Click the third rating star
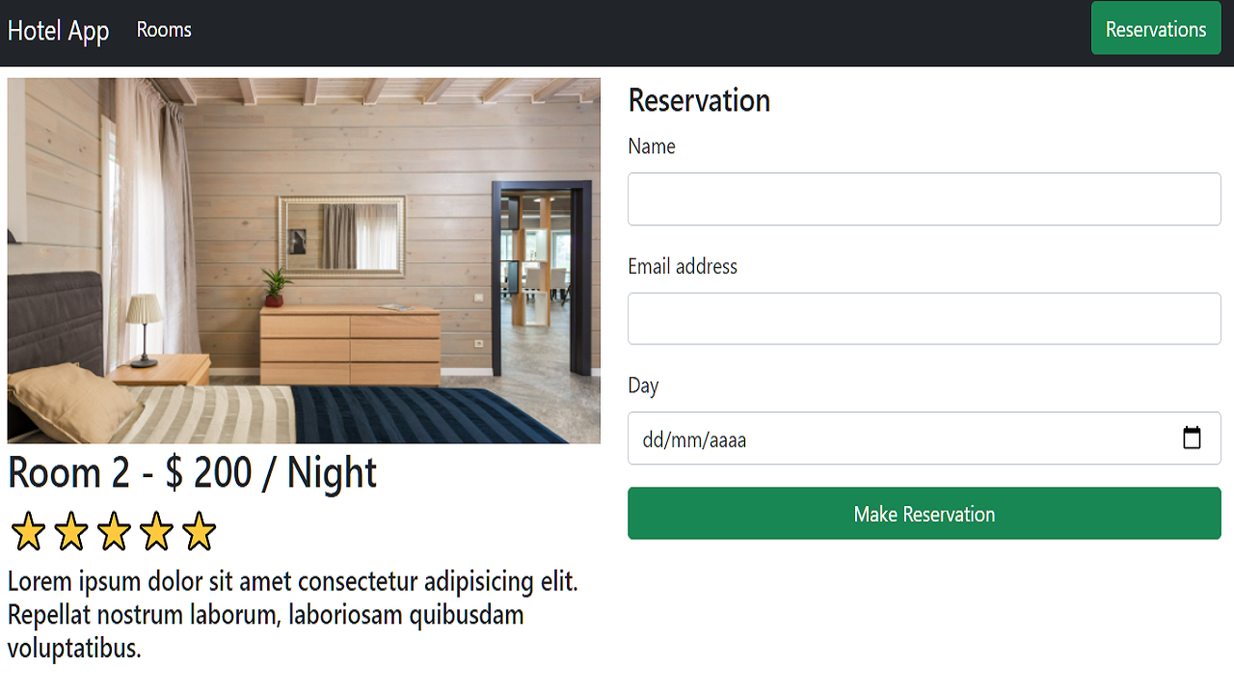This screenshot has width=1234, height=694. pyautogui.click(x=114, y=532)
